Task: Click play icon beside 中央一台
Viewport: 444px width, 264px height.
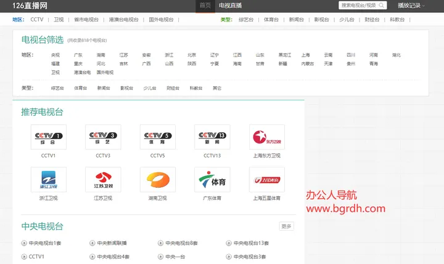Action: coord(160,257)
